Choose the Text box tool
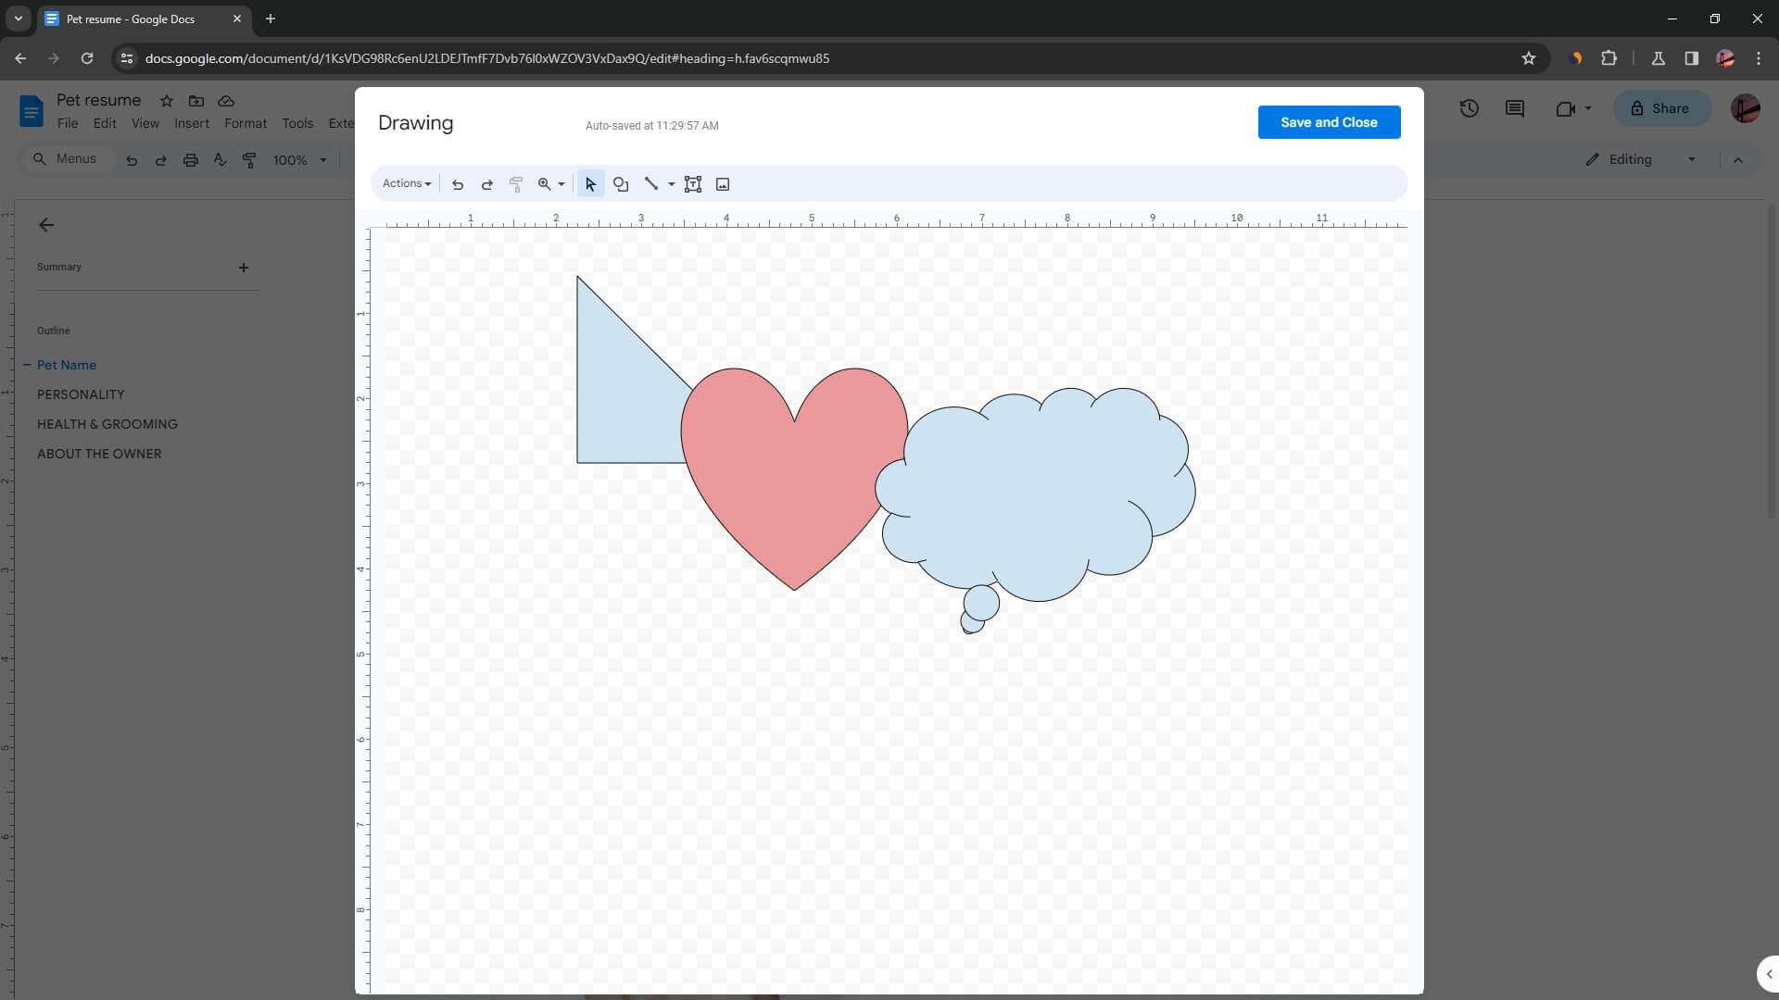The width and height of the screenshot is (1779, 1000). (x=693, y=184)
